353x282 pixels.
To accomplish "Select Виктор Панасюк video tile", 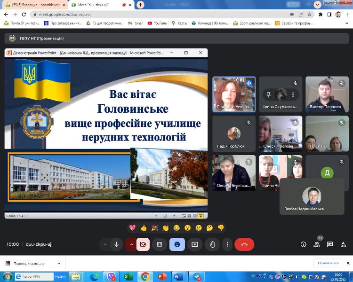I will point(327,94).
